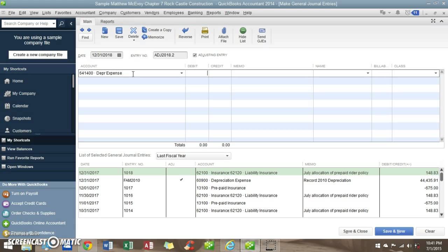Click Save & Close button
This screenshot has width=448, height=252.
point(355,231)
